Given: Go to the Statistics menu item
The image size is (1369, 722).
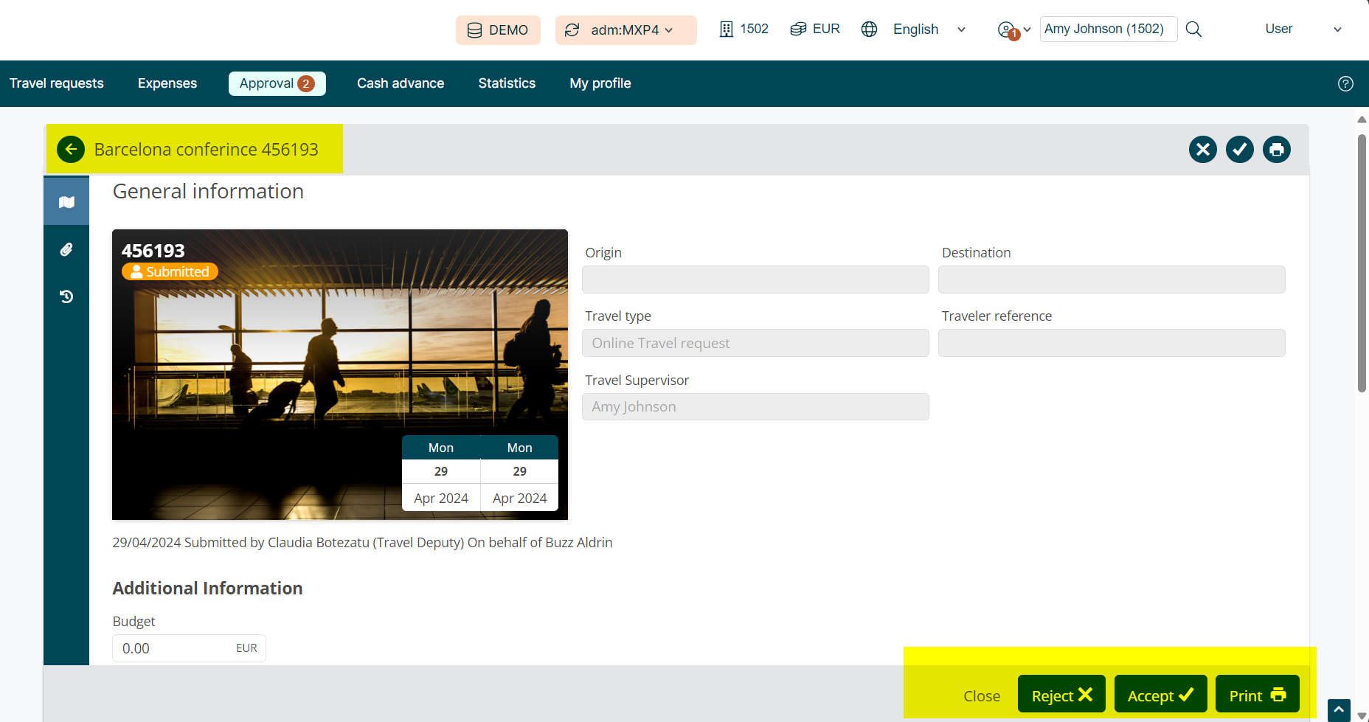Looking at the screenshot, I should 507,83.
